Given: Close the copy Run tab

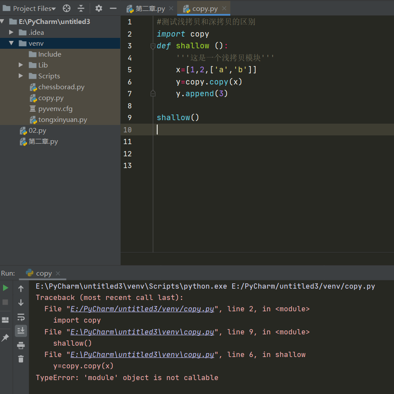Looking at the screenshot, I should [58, 273].
